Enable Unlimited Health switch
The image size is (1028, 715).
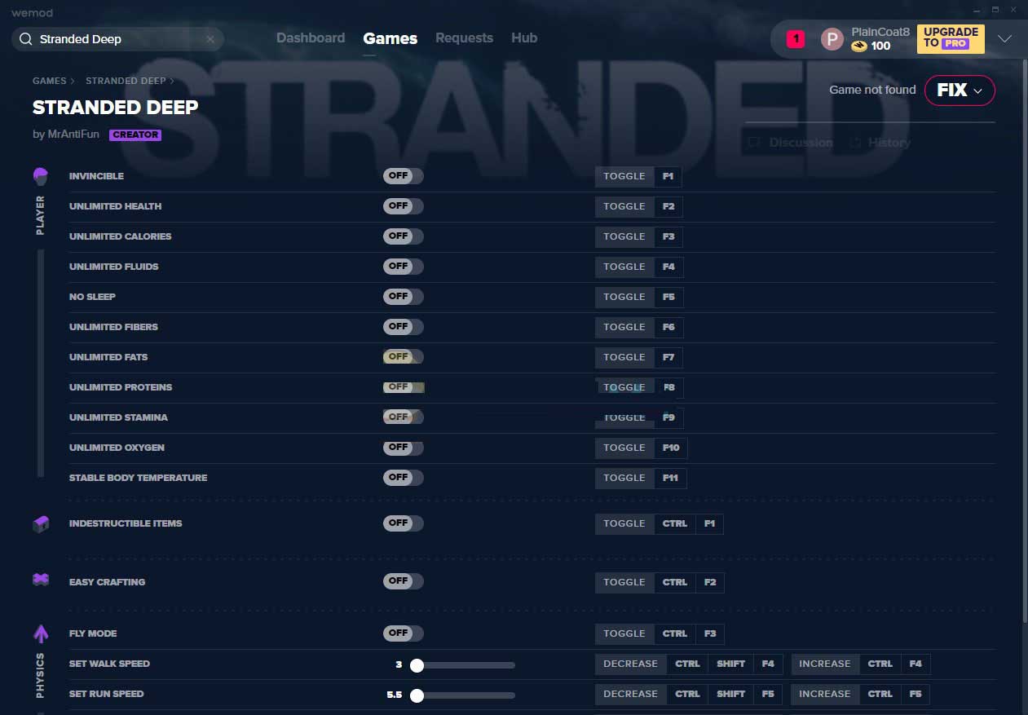(404, 206)
